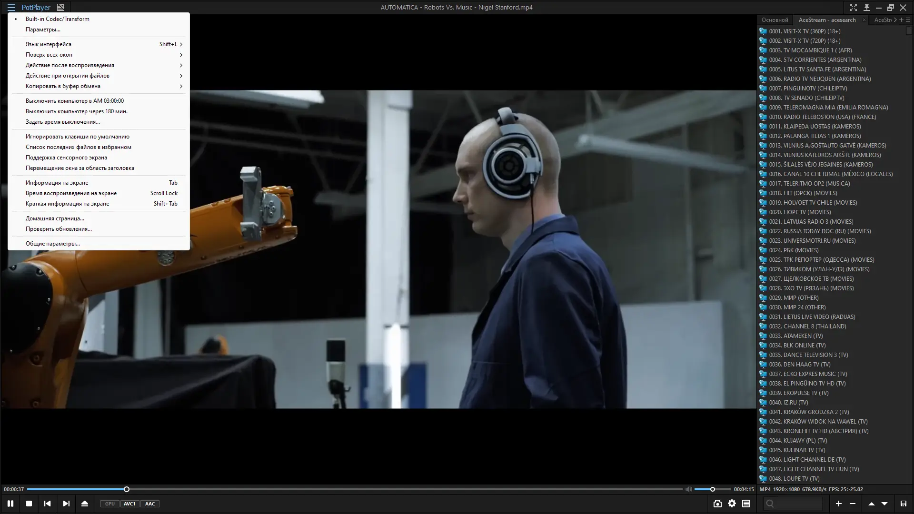Adjust the volume slider
The width and height of the screenshot is (914, 514).
click(712, 489)
